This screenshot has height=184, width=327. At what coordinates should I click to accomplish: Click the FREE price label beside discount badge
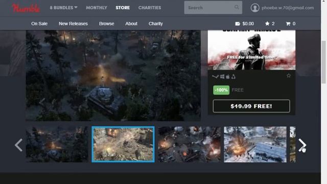pyautogui.click(x=238, y=90)
